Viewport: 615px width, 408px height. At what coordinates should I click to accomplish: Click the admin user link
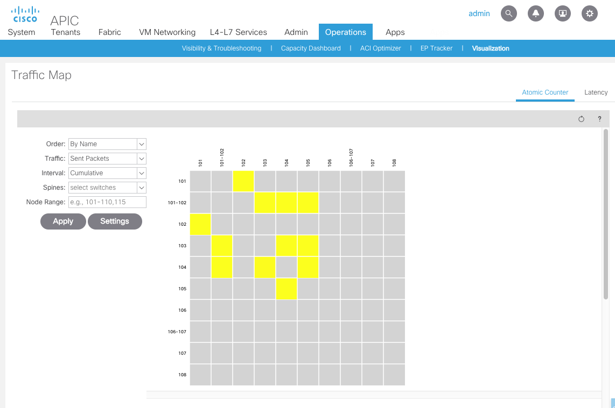[x=479, y=13]
